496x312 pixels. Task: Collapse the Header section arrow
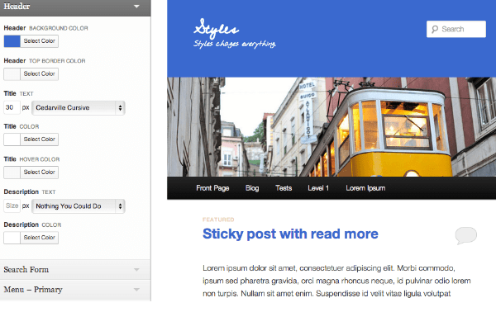tap(136, 7)
